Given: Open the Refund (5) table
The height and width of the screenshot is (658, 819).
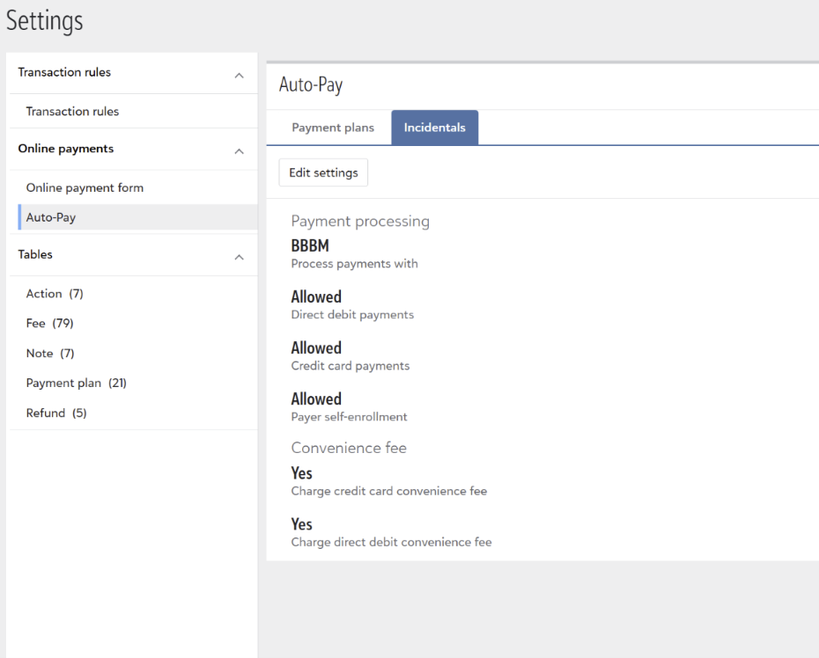Looking at the screenshot, I should click(x=56, y=413).
